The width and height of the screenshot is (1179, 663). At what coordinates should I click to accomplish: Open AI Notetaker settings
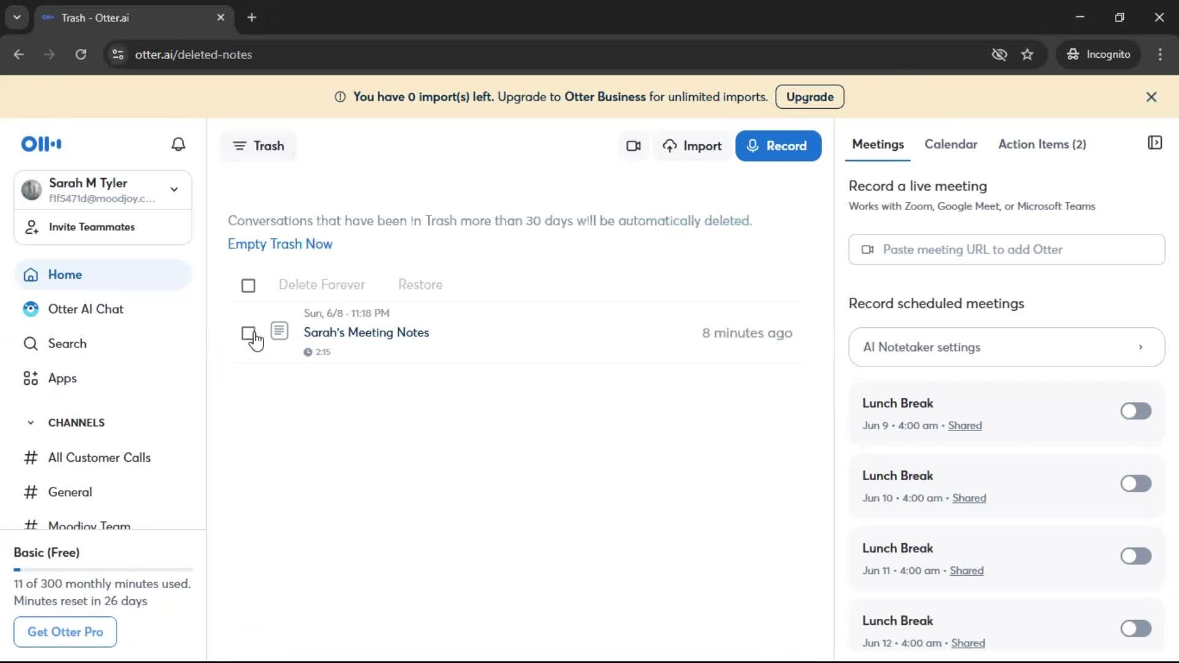tap(1006, 347)
